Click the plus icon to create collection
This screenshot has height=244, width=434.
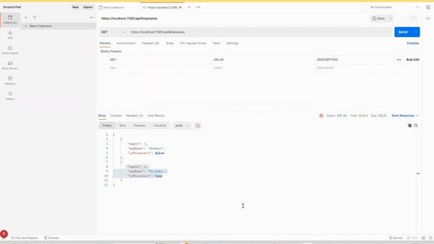click(x=26, y=18)
